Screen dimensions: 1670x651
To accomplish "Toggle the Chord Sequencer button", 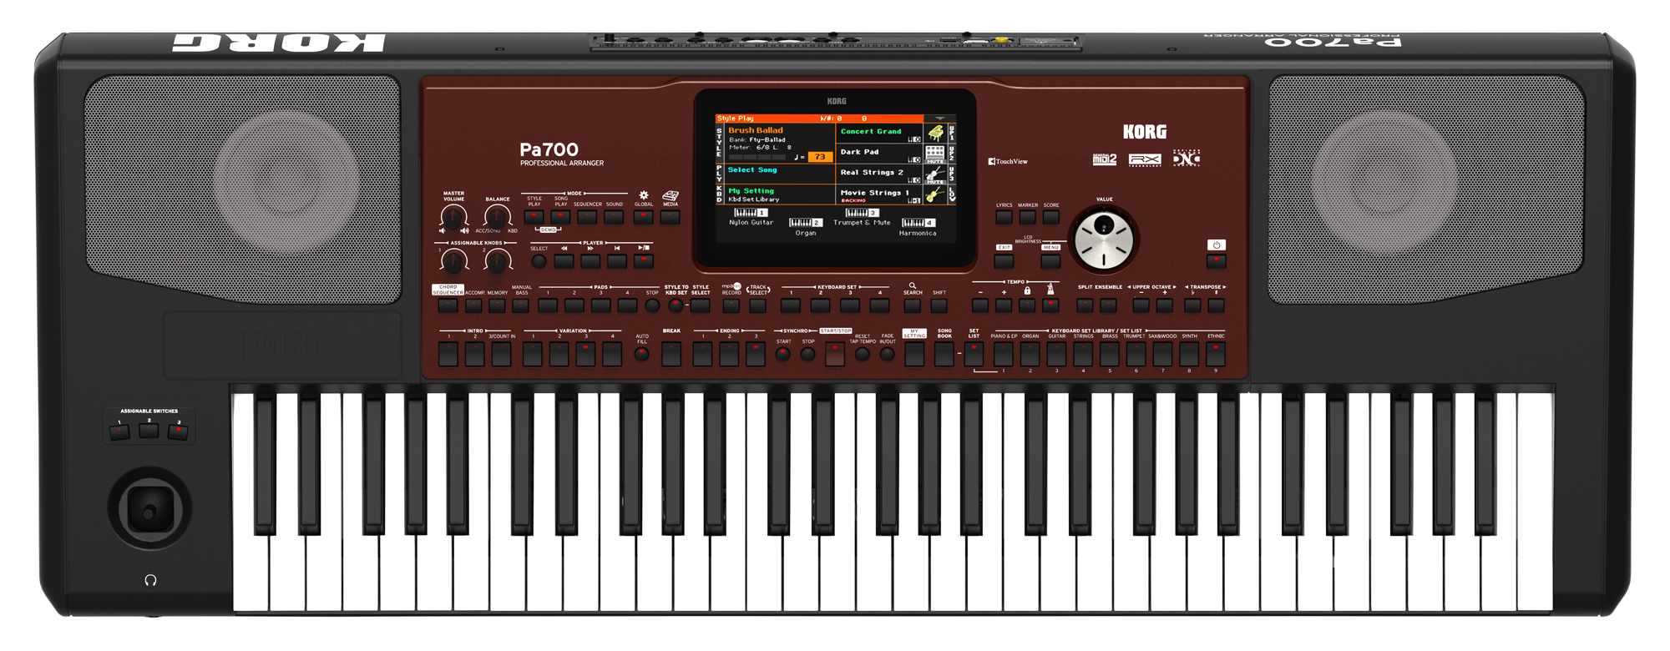I will point(448,305).
